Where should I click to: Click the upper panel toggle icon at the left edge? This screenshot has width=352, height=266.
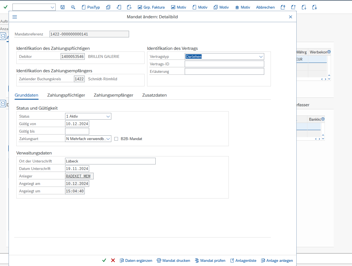(3, 36)
